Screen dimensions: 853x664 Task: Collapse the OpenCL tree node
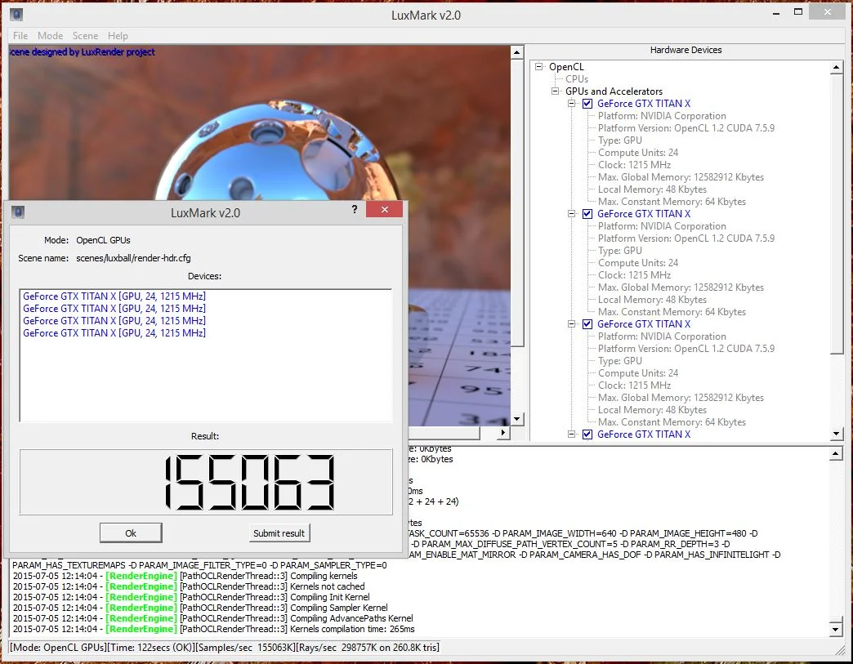coord(539,66)
